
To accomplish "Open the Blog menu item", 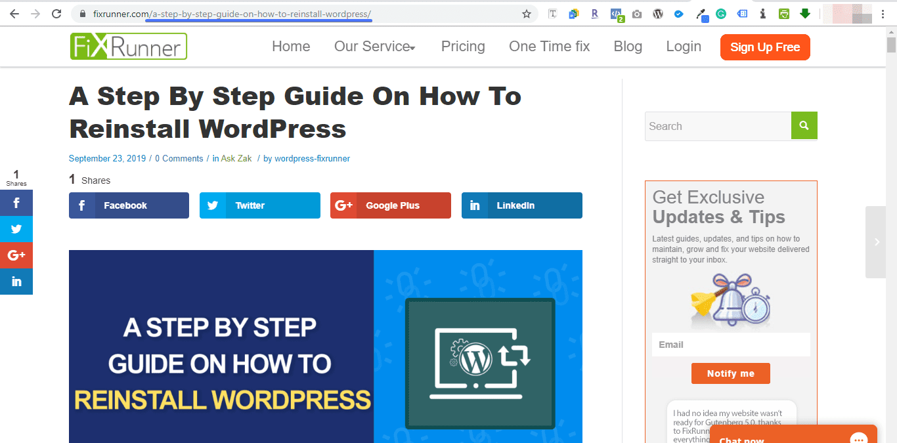I will (x=628, y=47).
